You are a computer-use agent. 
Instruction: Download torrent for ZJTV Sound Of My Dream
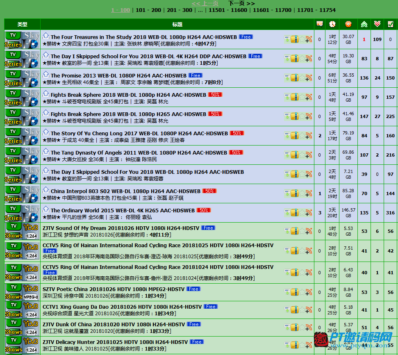pyautogui.click(x=287, y=231)
